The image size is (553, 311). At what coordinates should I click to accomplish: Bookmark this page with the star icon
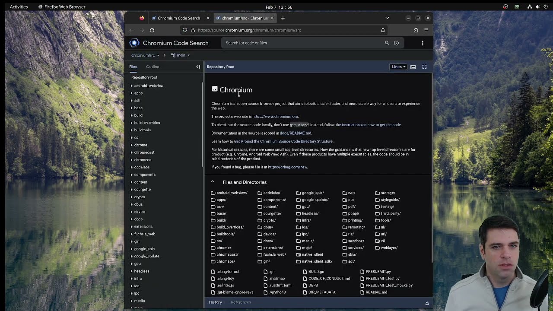point(383,30)
